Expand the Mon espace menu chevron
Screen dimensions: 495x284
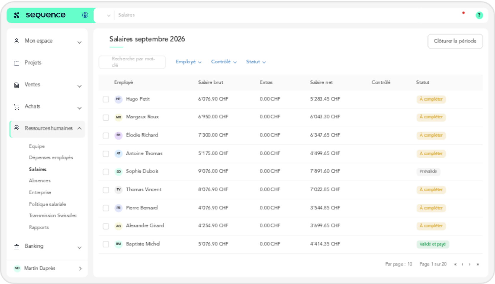click(x=79, y=43)
